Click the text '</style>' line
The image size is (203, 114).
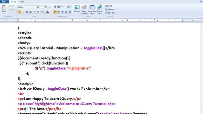pos(24,33)
